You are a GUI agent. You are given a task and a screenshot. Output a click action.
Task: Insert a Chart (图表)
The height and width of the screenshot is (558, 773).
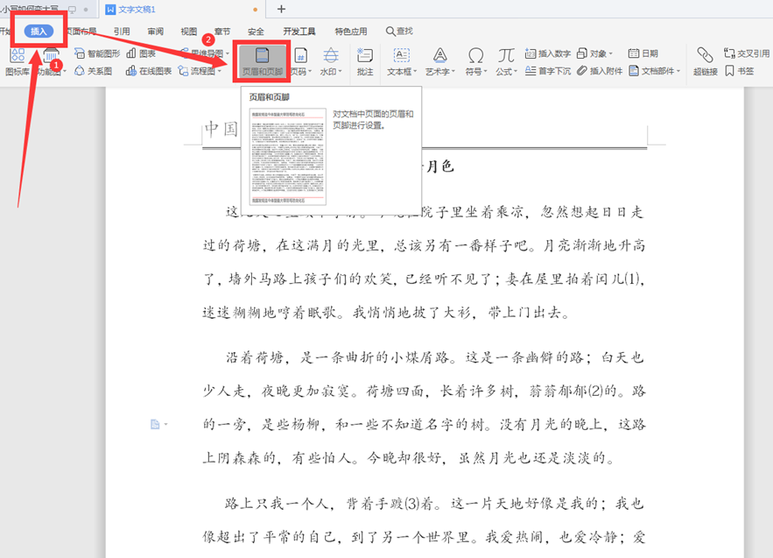[141, 53]
